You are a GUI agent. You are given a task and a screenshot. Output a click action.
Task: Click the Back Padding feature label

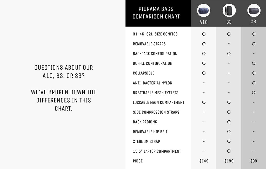(145, 122)
